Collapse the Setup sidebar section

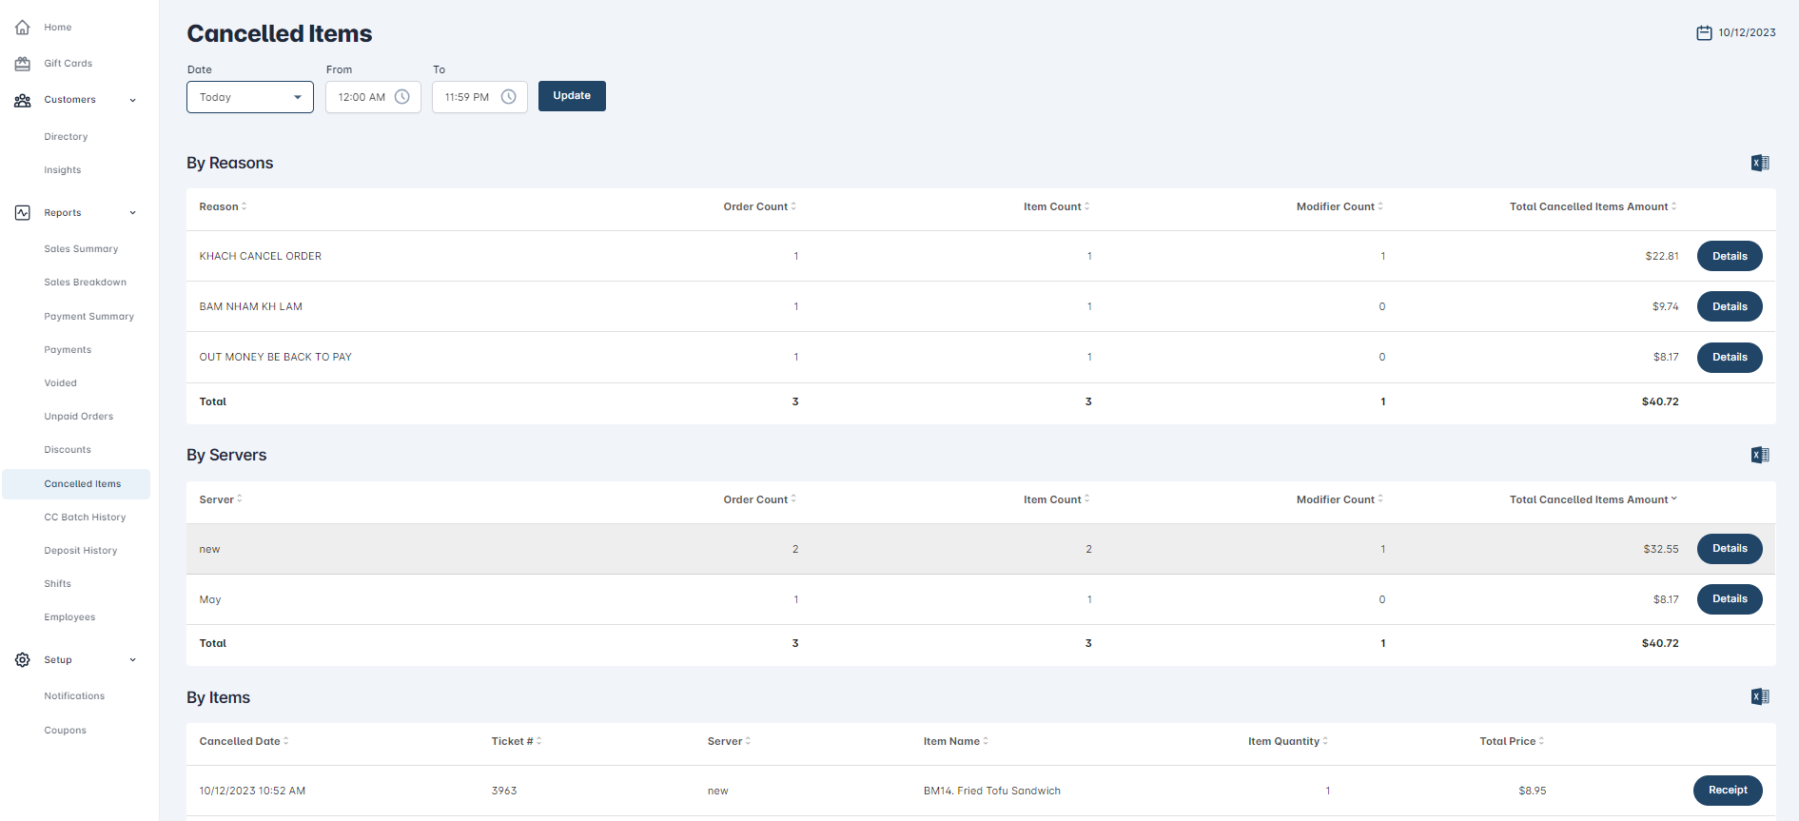click(x=132, y=660)
